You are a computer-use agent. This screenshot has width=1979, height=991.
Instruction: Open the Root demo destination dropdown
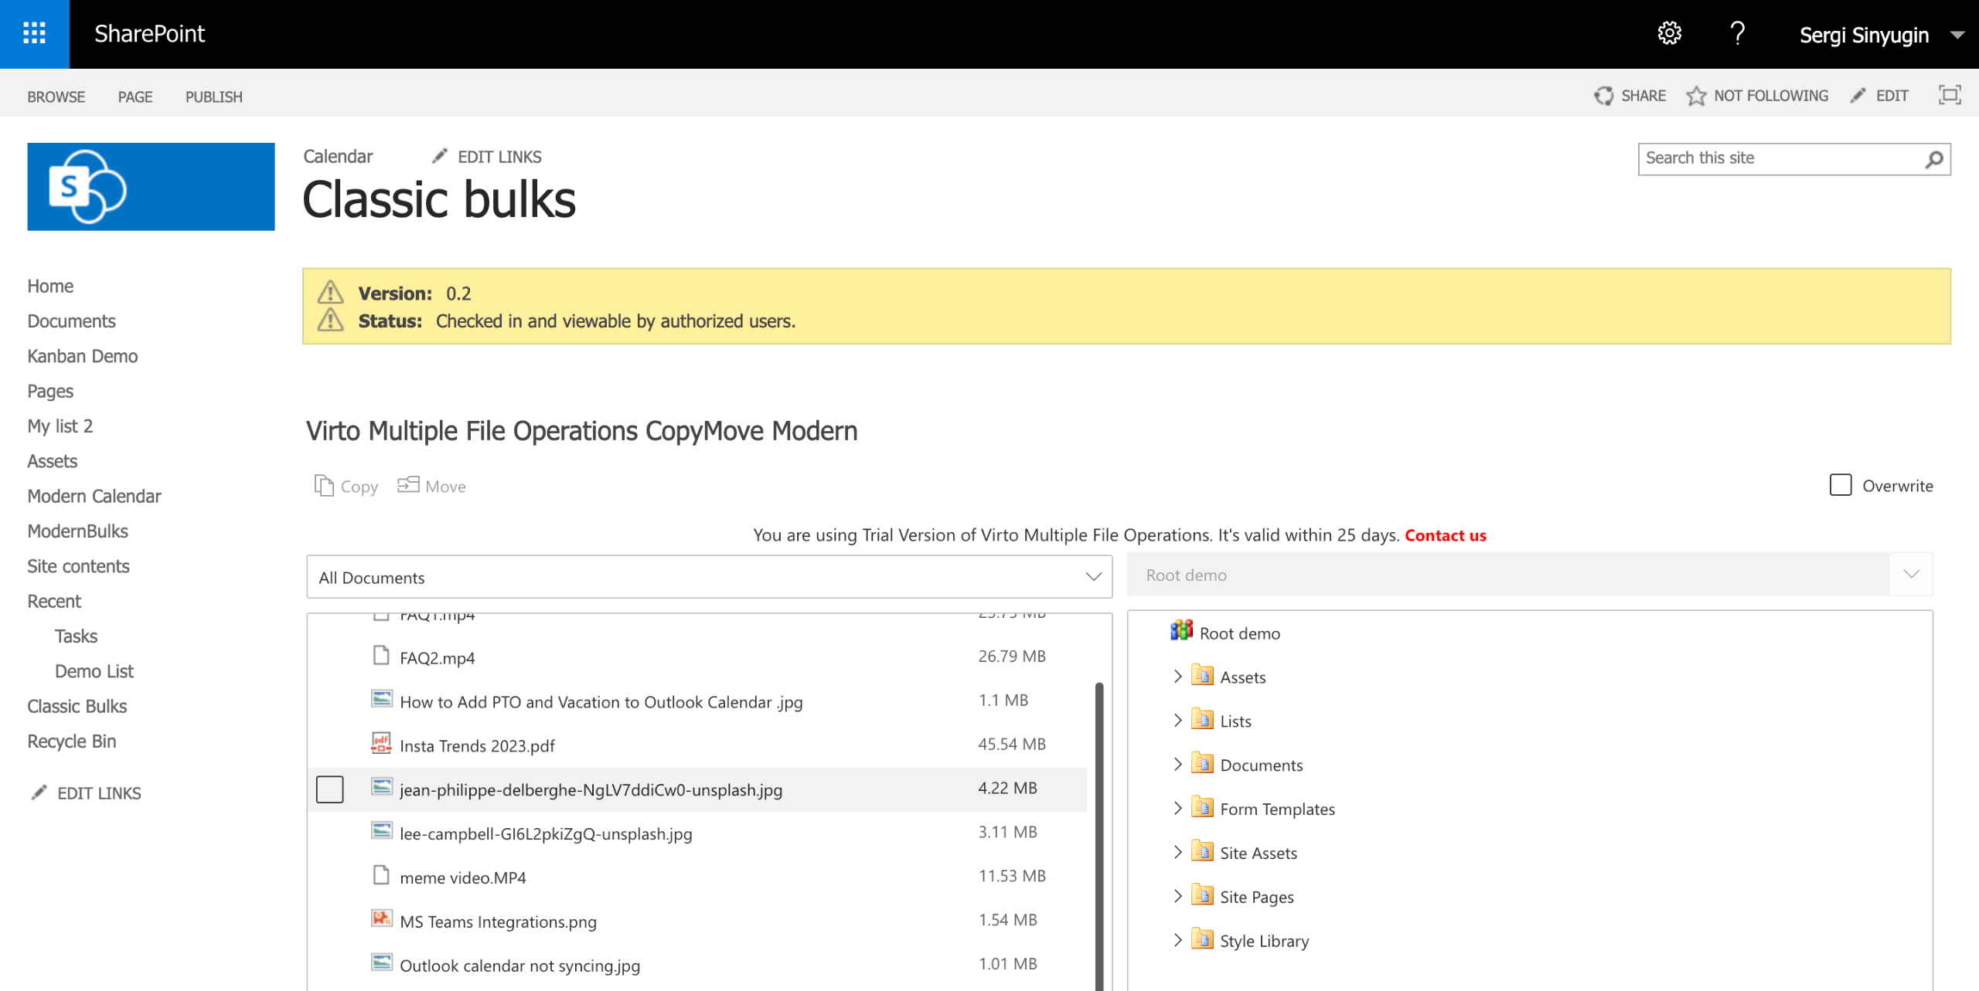pyautogui.click(x=1911, y=574)
